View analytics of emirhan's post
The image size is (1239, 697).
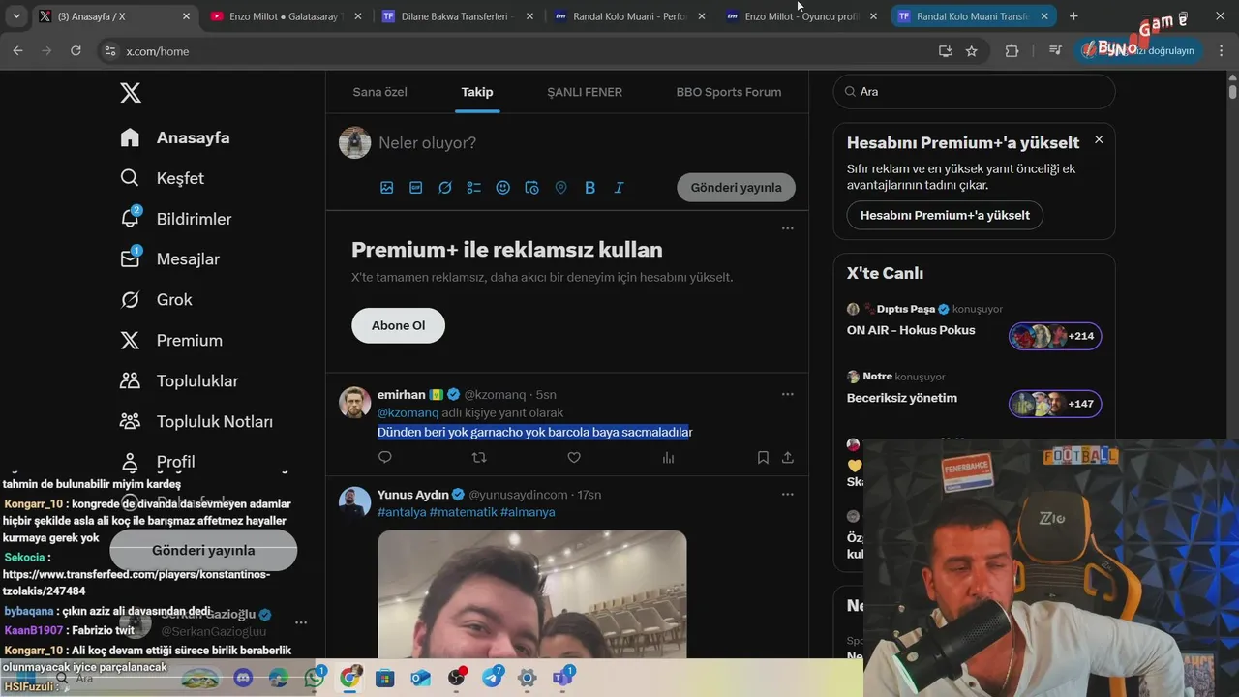pos(668,457)
